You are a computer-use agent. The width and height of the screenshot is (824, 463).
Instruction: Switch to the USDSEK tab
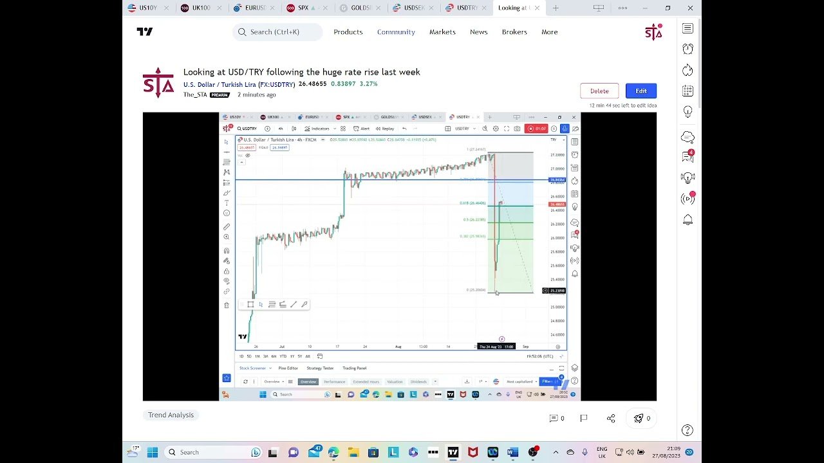(412, 8)
